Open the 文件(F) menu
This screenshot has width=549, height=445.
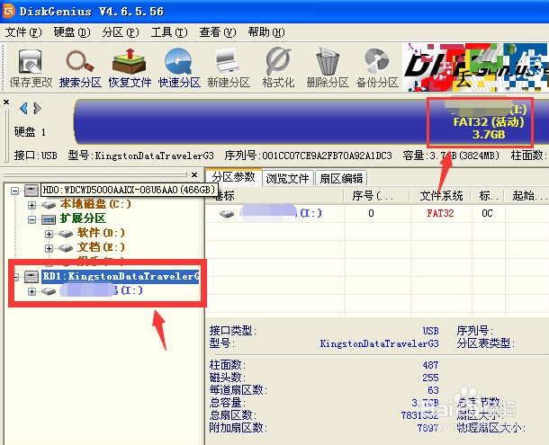coord(23,32)
